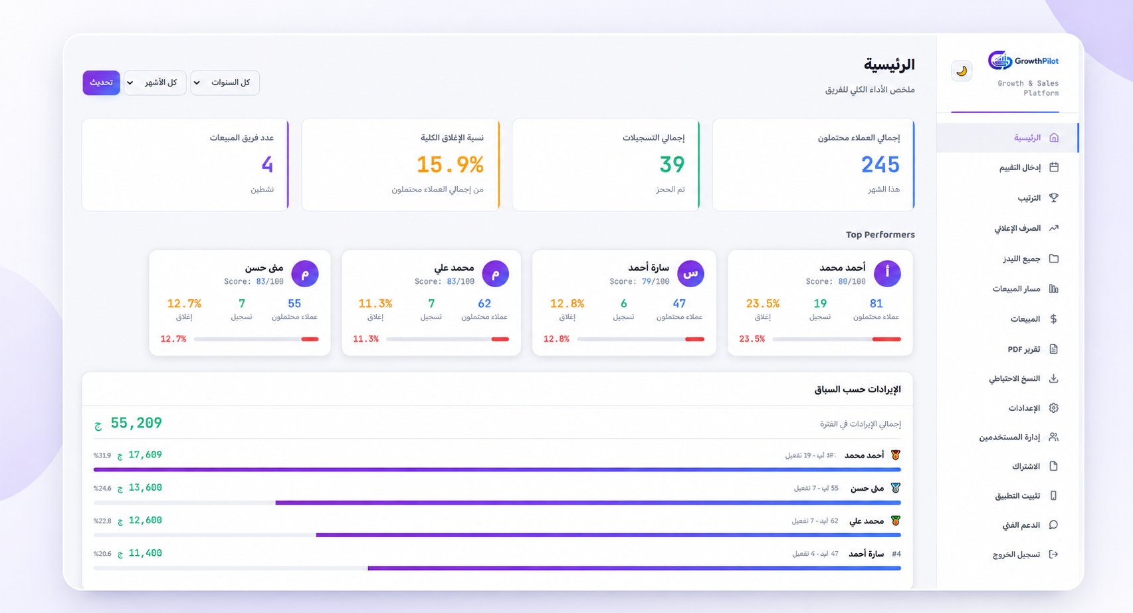Click the 23.5% progress bar for أحمد محمد
1133x613 pixels.
click(837, 339)
